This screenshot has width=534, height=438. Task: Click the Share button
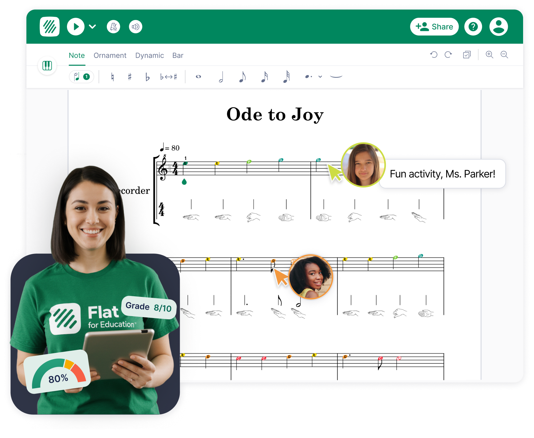tap(434, 27)
